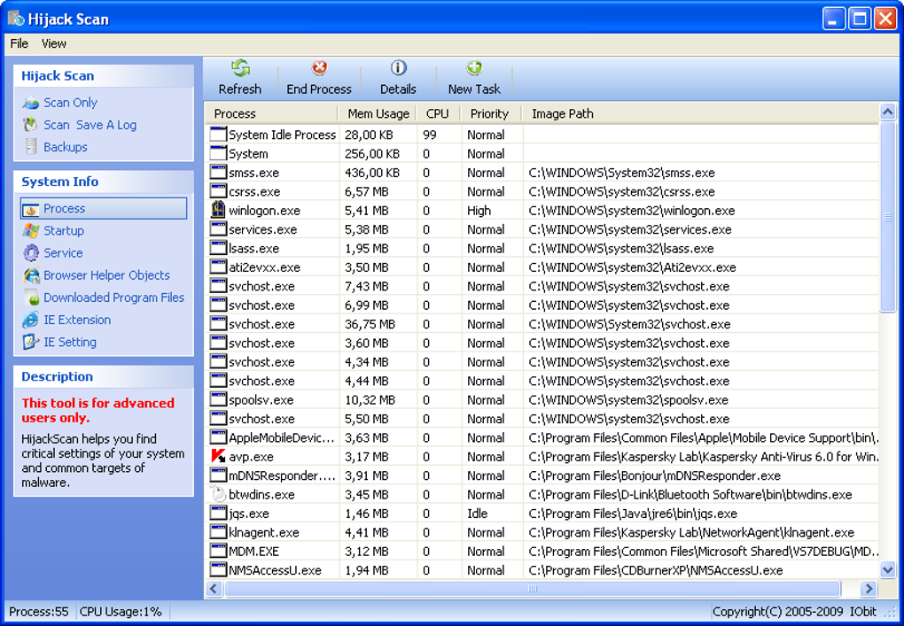Open the File menu
The image size is (904, 626).
point(19,43)
